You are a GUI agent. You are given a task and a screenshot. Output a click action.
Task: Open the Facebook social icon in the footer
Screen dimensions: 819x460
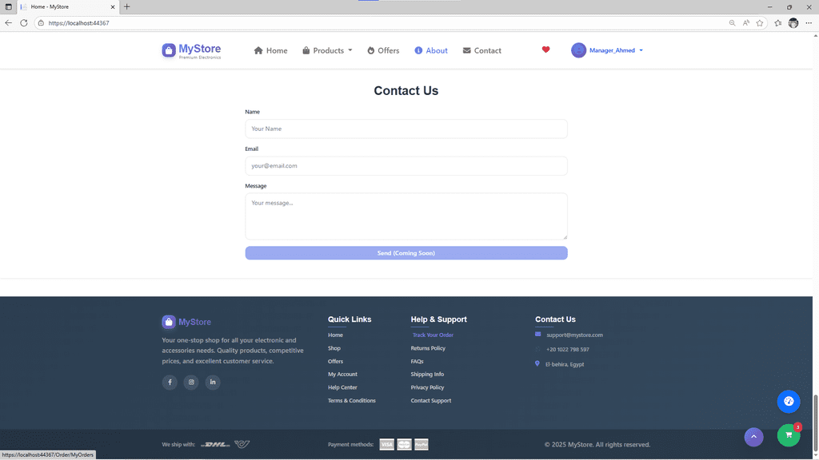tap(170, 383)
